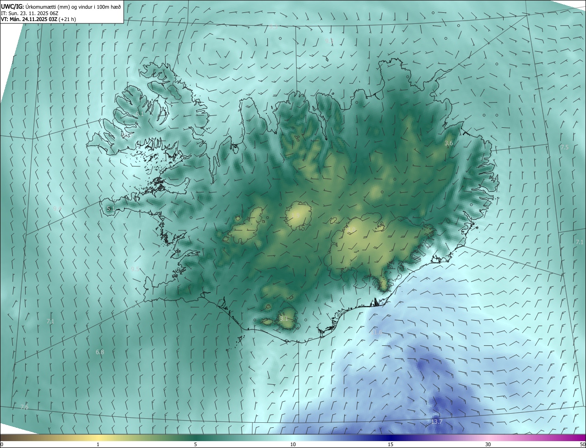The height and width of the screenshot is (448, 586).
Task: Click the 9.5 value label on the map
Action: 135,269
